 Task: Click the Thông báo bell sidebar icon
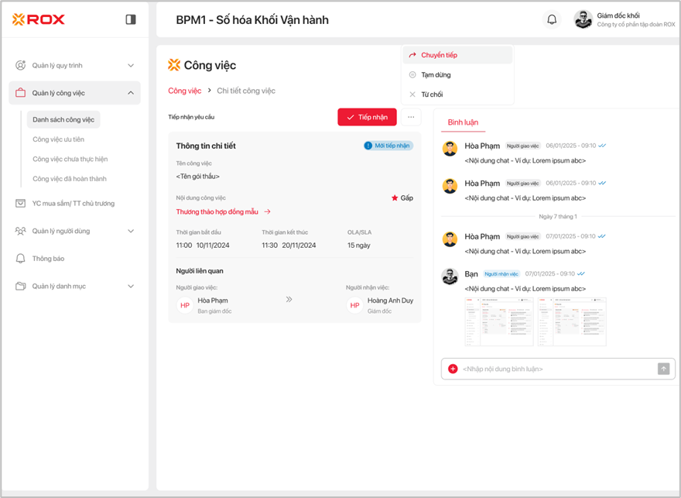[x=21, y=259]
